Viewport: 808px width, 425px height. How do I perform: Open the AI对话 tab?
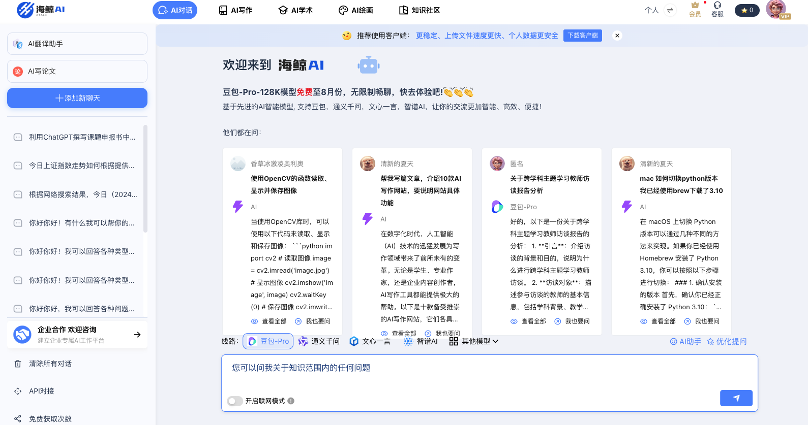175,10
